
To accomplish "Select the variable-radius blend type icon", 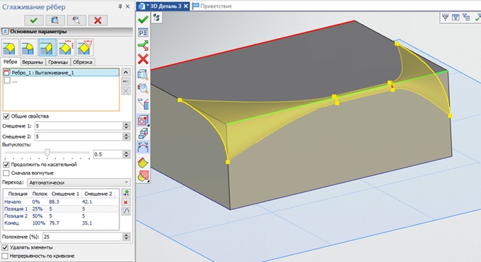I will pos(47,48).
